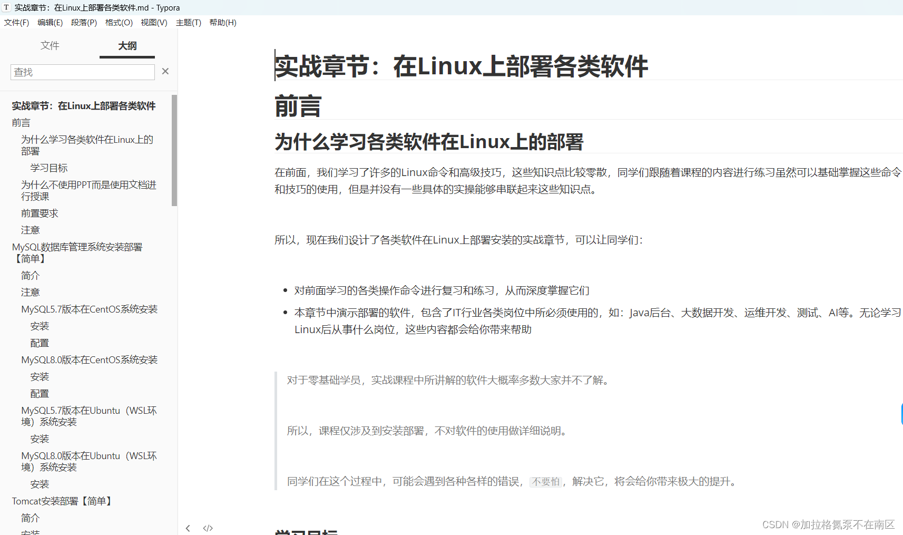903x535 pixels.
Task: Go to Tomcat安装部署【简单】 in outline
Action: coord(63,501)
